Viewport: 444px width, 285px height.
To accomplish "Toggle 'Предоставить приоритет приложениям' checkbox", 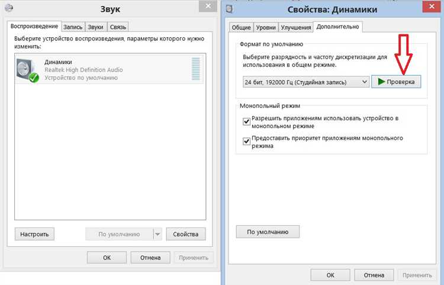I will pos(246,141).
